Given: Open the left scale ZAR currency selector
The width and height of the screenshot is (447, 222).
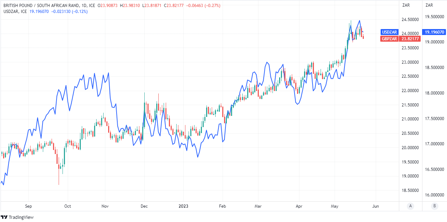Looking at the screenshot, I should (406, 5).
